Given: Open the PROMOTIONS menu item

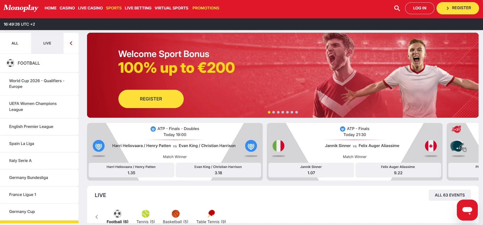Looking at the screenshot, I should 206,8.
